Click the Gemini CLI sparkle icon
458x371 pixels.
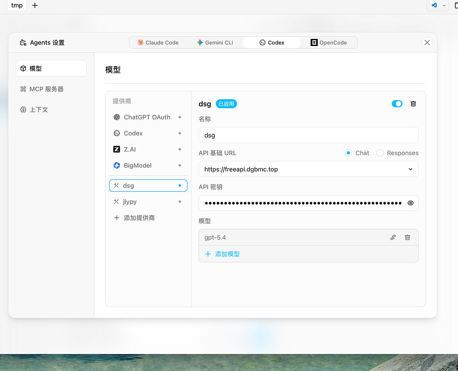point(200,42)
